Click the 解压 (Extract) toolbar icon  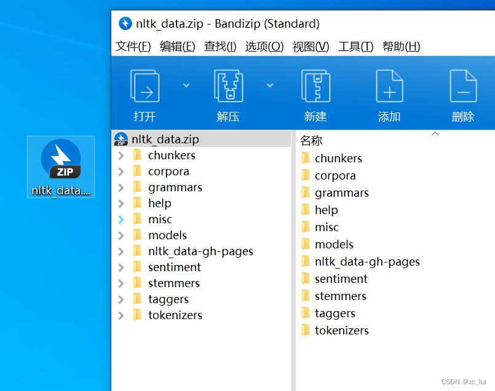point(229,86)
